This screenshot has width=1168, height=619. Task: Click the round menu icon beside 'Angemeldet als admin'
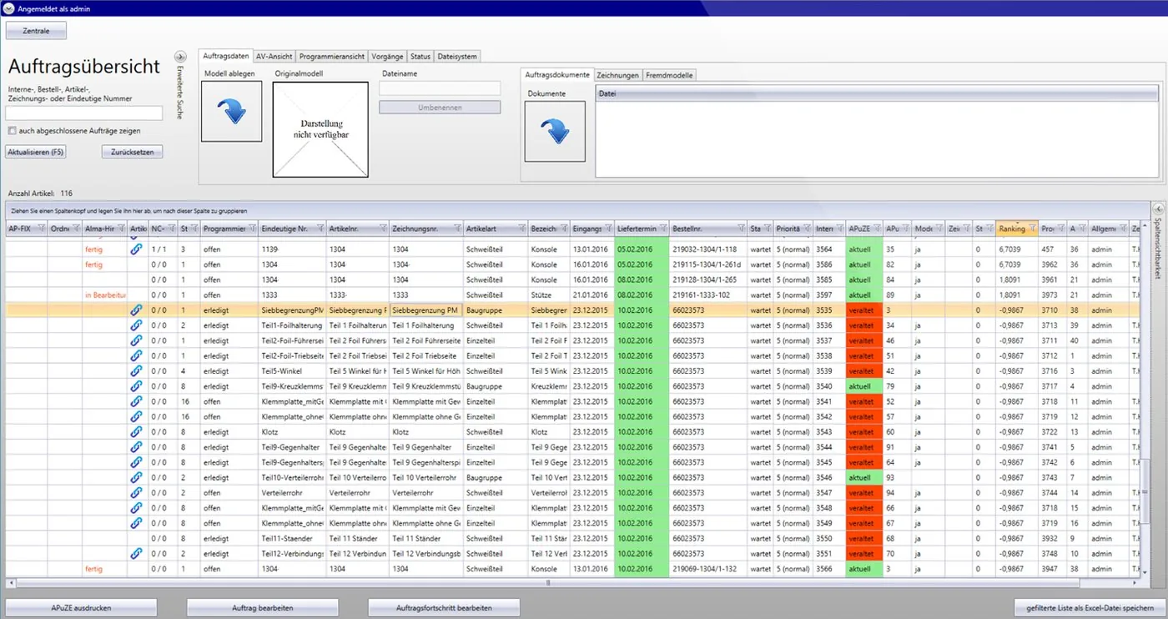coord(8,8)
